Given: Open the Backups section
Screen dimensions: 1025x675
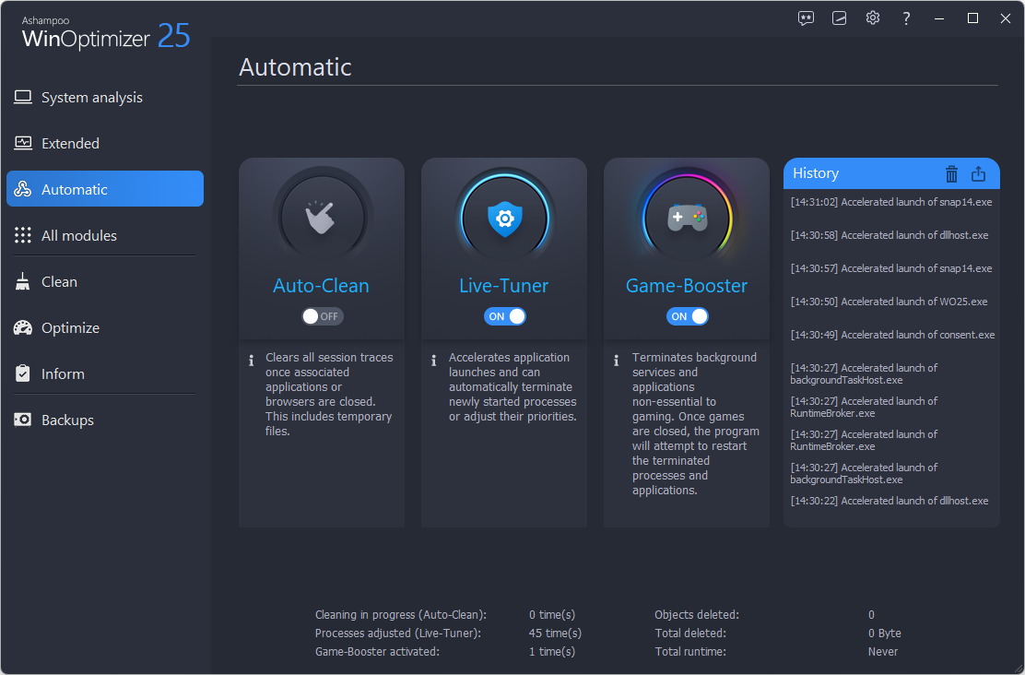Looking at the screenshot, I should tap(105, 420).
